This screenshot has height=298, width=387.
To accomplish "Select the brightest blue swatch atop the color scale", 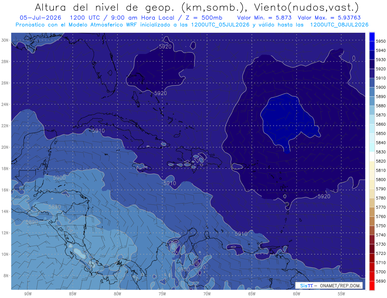I will [372, 37].
